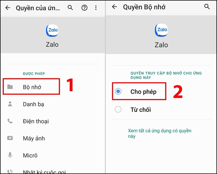This screenshot has height=174, width=217.
Task: Click Xem tất cả ứng dụng có quyền này link
Action: click(x=159, y=133)
